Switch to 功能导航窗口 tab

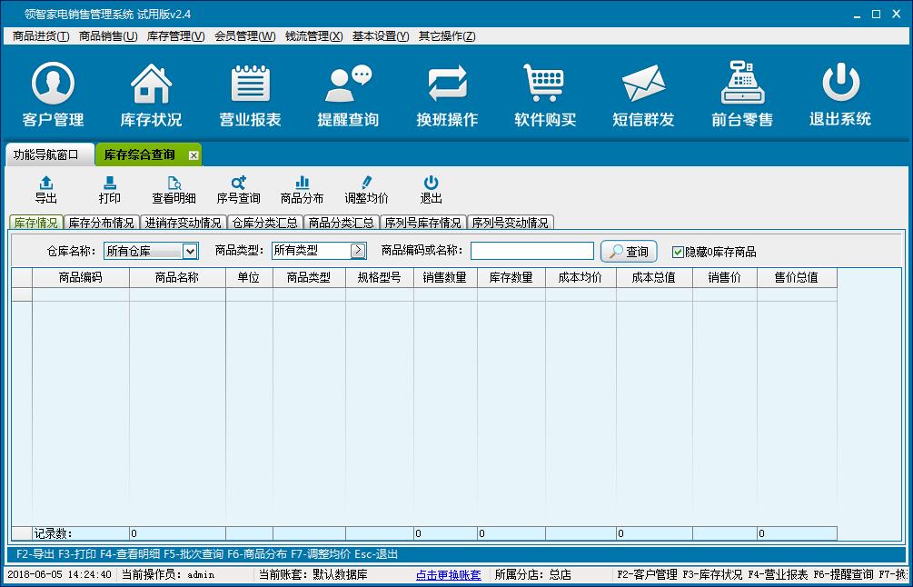click(50, 154)
